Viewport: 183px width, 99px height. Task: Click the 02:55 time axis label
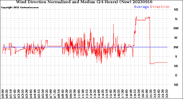pyautogui.click(x=23, y=94)
